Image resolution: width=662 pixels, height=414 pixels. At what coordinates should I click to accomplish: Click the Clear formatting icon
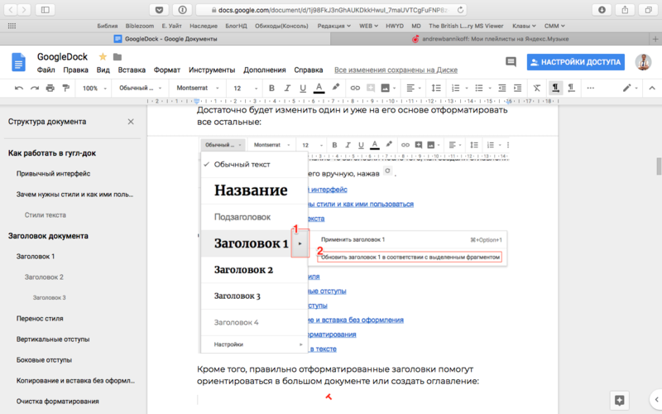[x=536, y=88]
